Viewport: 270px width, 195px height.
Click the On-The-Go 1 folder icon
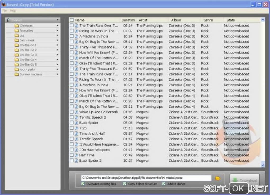click(17, 45)
